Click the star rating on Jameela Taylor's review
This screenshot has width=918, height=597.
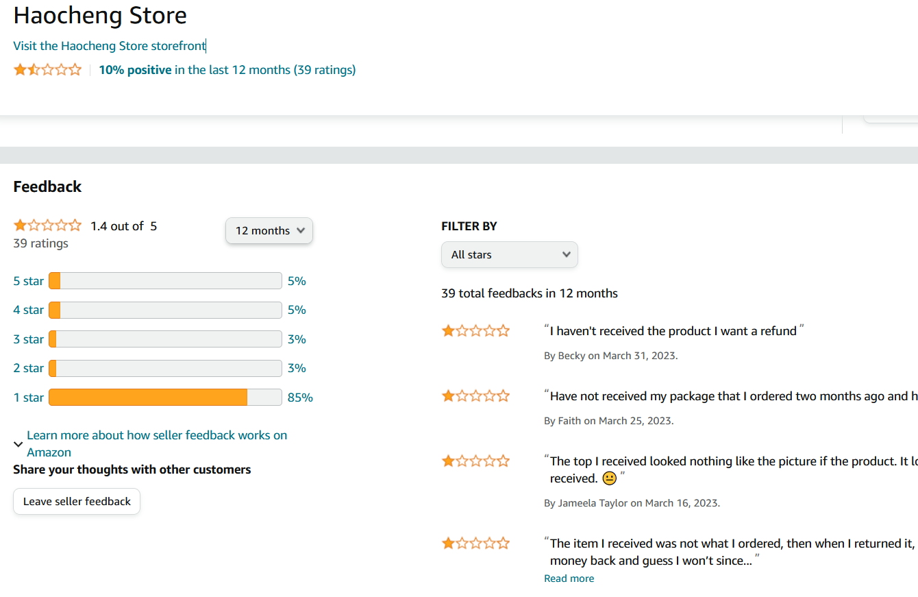pos(475,461)
